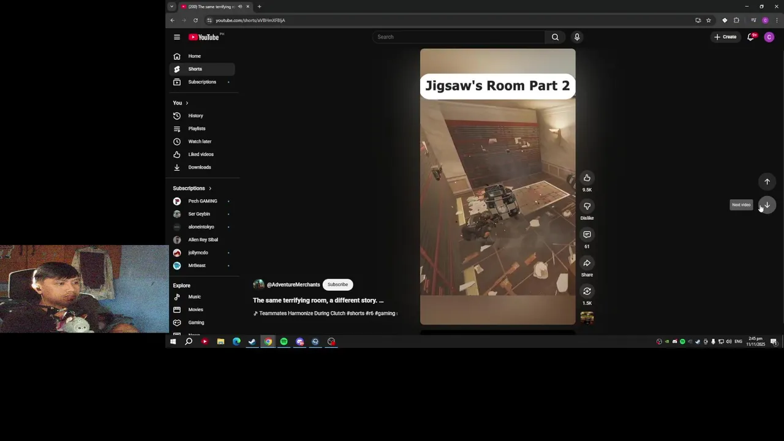Install app icon in address bar
The image size is (784, 441).
click(x=698, y=20)
